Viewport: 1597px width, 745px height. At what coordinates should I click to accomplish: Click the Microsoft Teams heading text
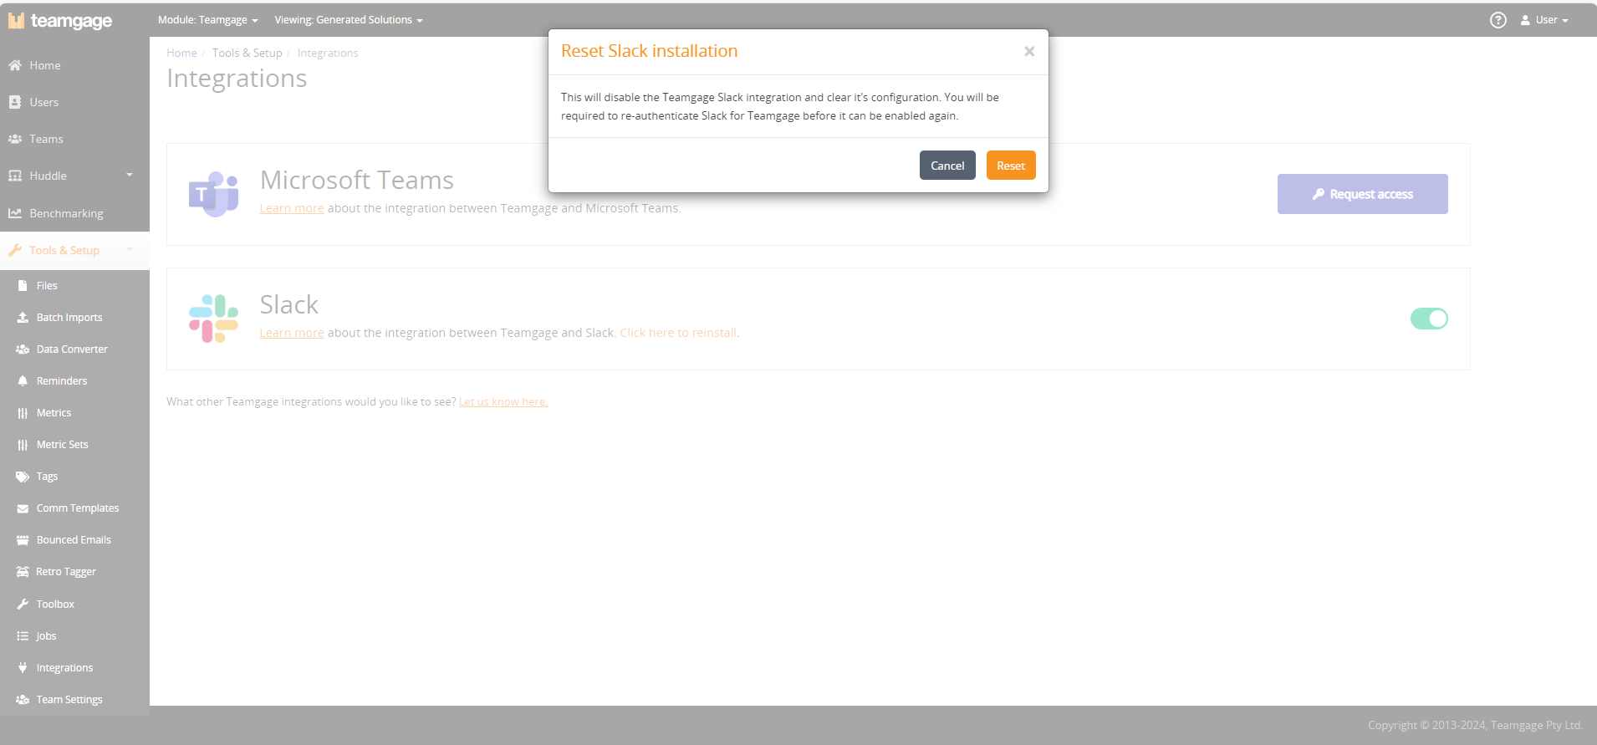point(357,180)
